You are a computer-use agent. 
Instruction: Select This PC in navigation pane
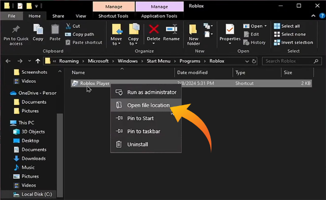pyautogui.click(x=22, y=123)
